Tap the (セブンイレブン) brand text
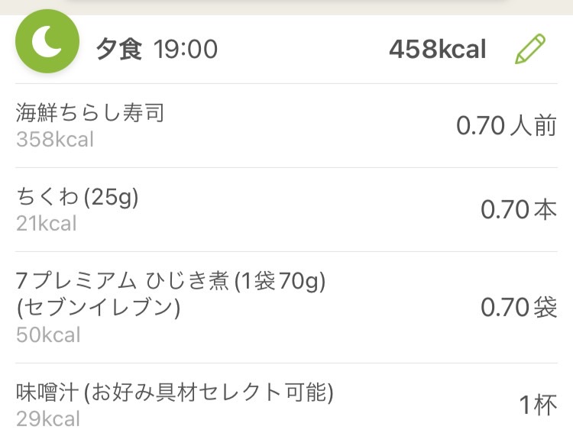573x446 pixels. point(99,308)
